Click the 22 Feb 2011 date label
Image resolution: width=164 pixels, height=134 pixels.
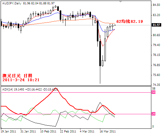pyautogui.click(x=68, y=131)
